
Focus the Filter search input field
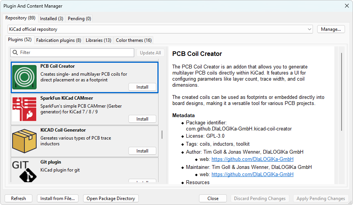click(x=72, y=52)
